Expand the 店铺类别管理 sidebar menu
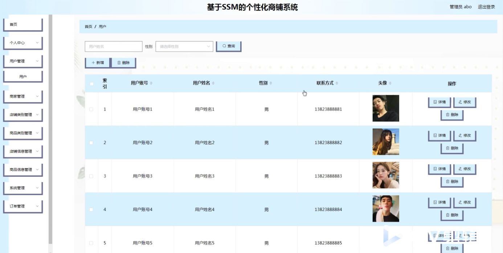503x253 pixels. pos(23,115)
